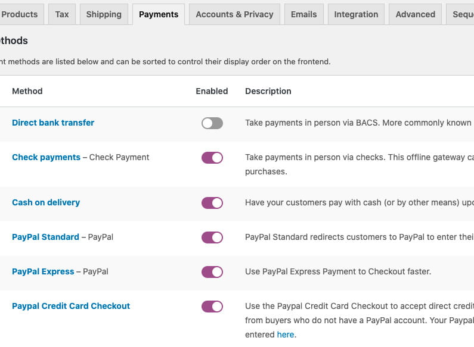Toggle off Paypal Credit Card Checkout
This screenshot has width=474, height=347.
212,307
